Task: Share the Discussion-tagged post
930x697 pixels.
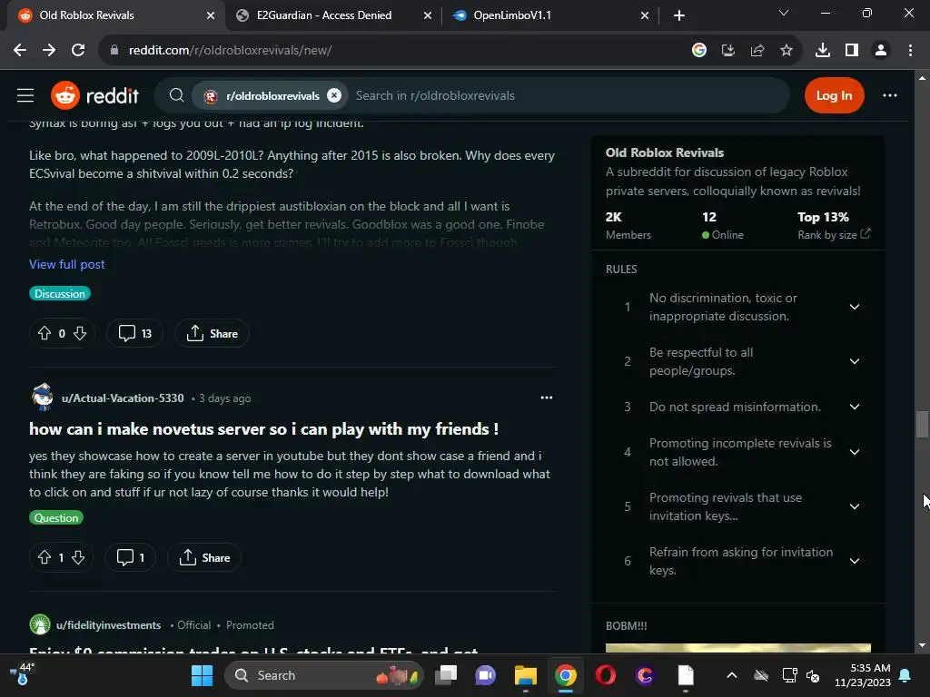Action: tap(212, 334)
